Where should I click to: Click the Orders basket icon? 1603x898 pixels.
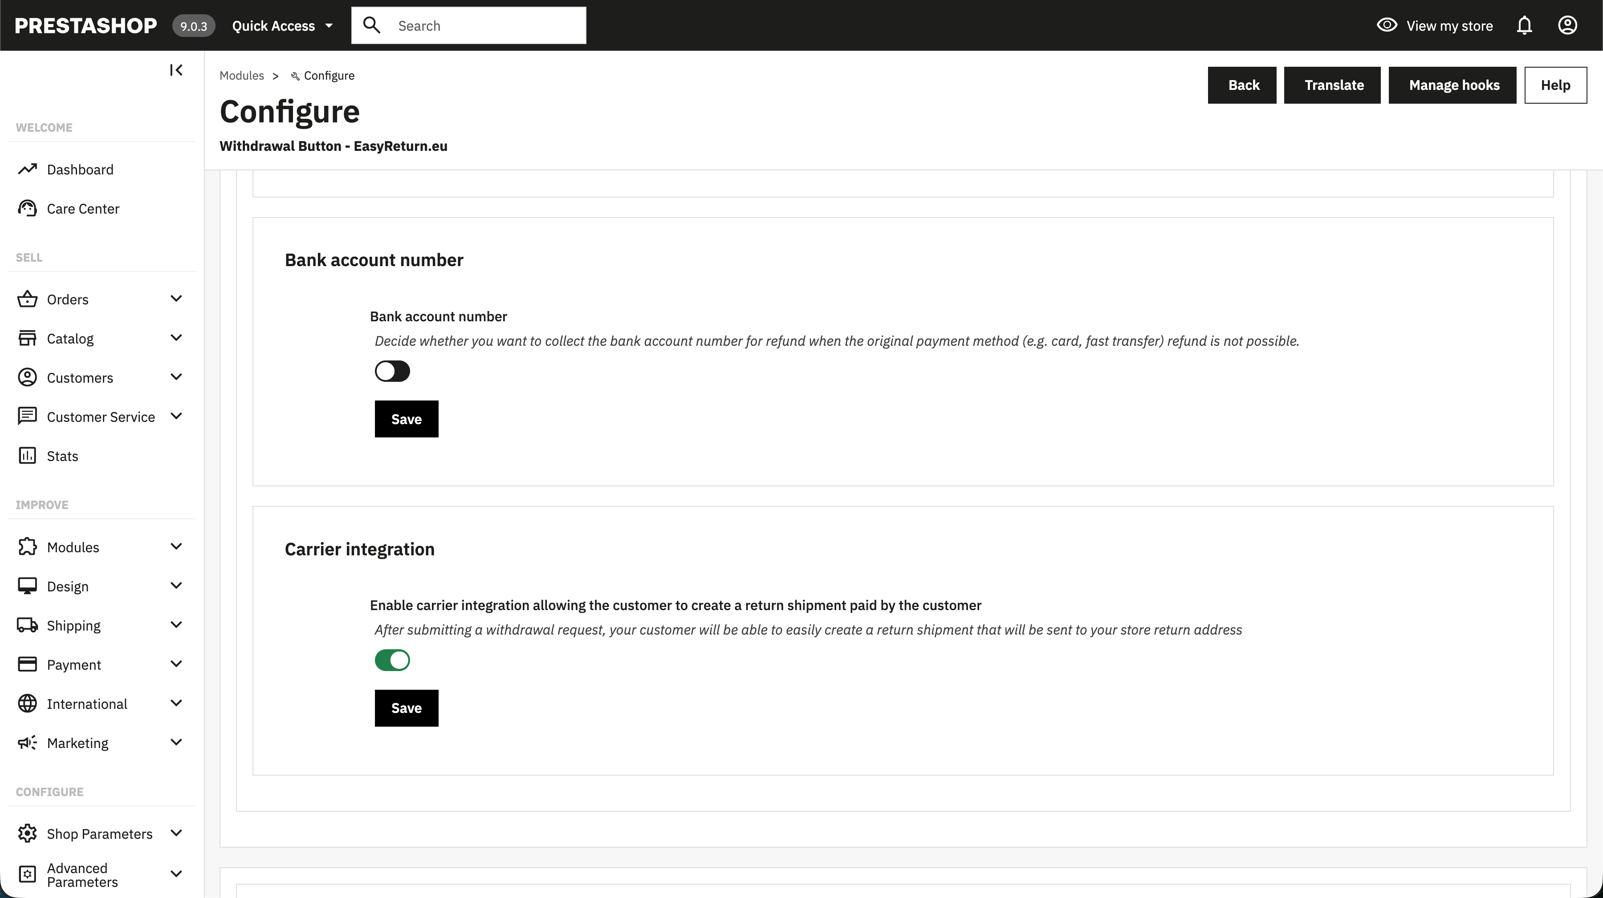[x=27, y=299]
